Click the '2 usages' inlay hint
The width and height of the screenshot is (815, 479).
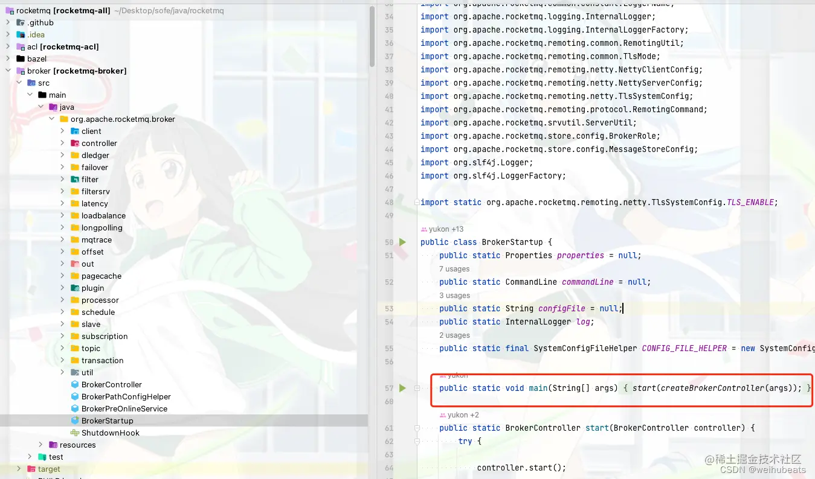tap(454, 335)
